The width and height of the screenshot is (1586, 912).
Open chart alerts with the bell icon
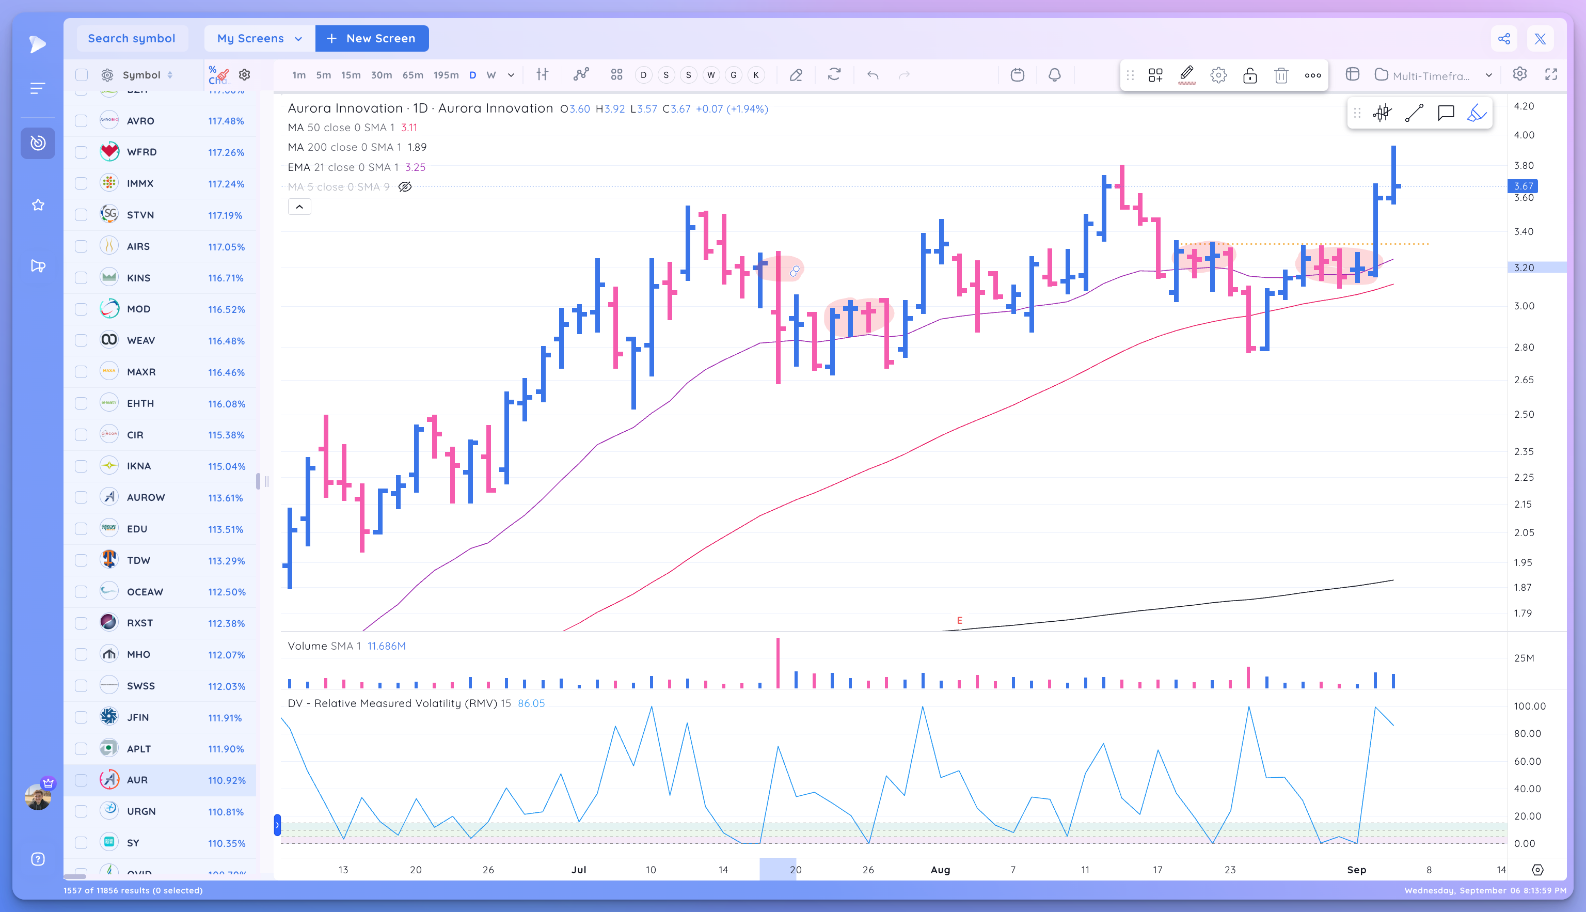pos(1054,74)
